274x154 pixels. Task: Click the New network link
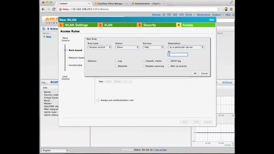click(x=48, y=37)
